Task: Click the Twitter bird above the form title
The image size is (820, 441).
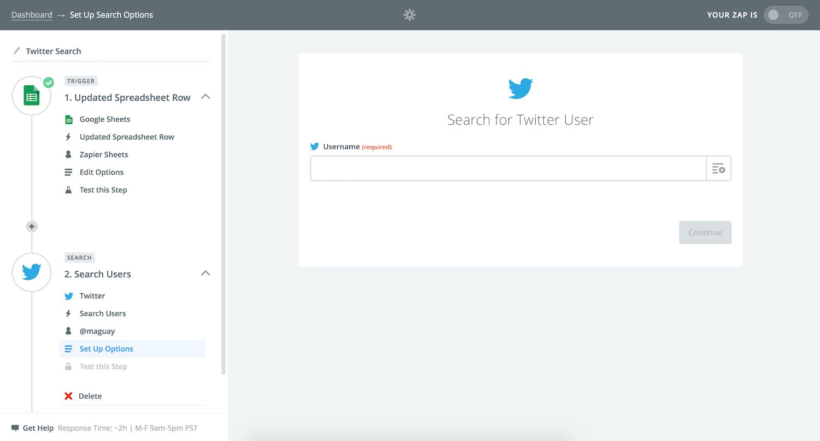Action: pos(520,88)
